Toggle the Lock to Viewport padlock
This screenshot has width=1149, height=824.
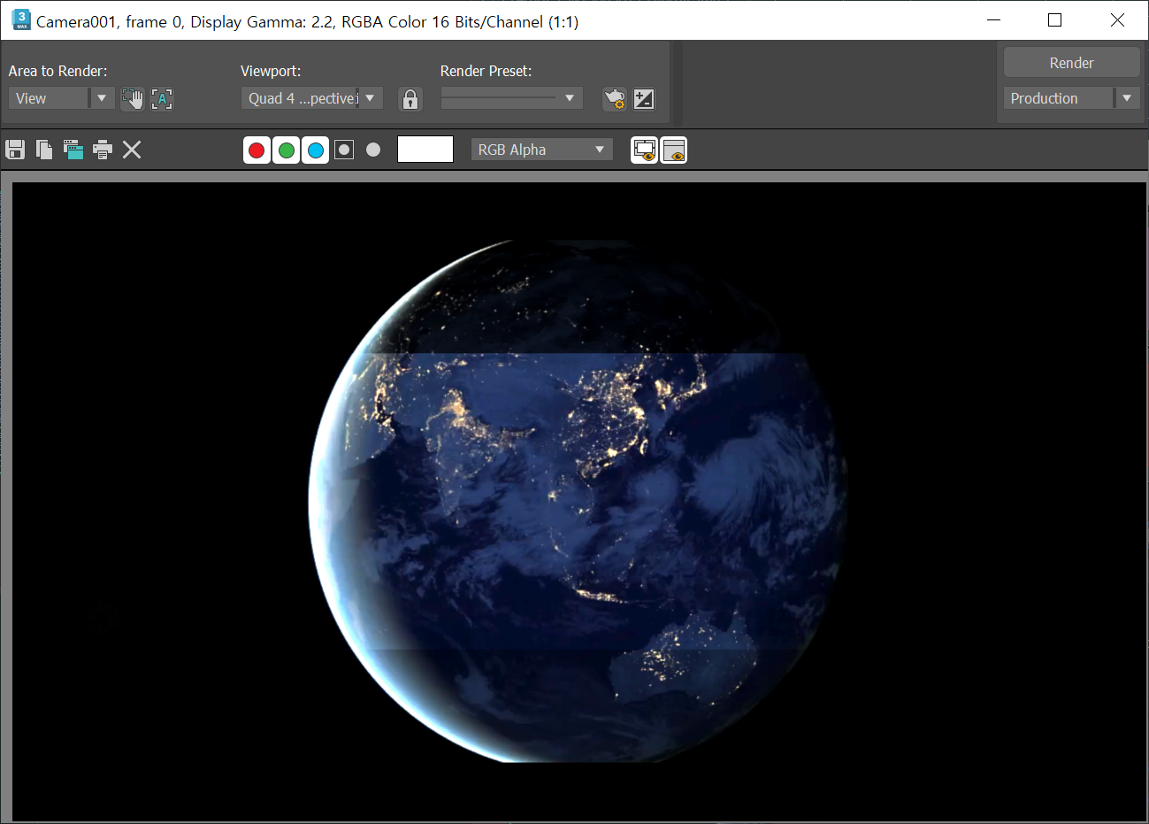[x=410, y=98]
